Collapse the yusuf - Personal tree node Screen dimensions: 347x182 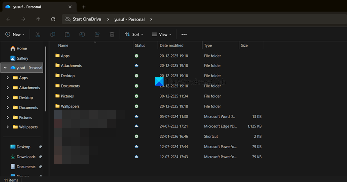tap(5, 68)
